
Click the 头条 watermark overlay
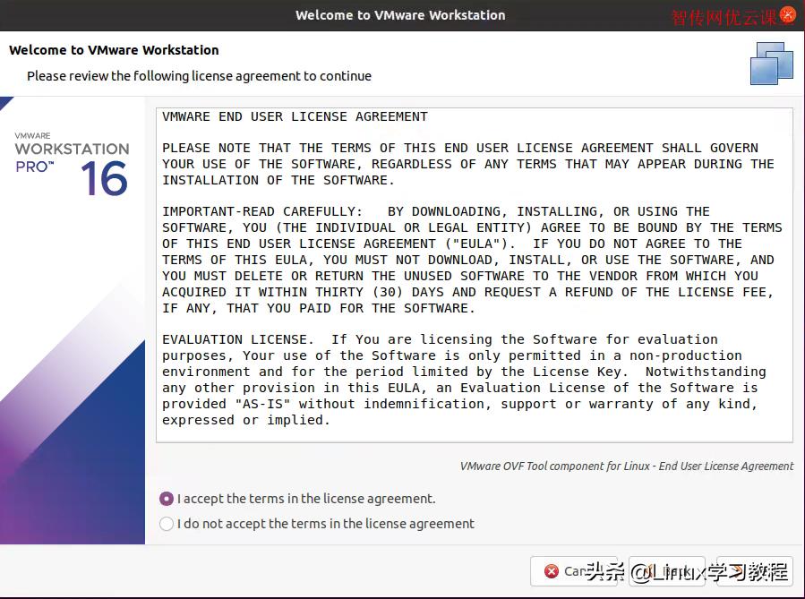605,571
